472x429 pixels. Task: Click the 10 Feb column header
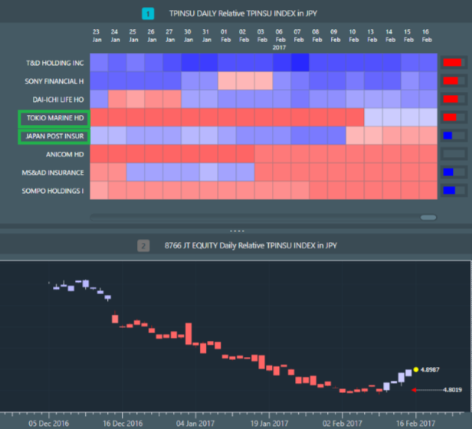353,36
